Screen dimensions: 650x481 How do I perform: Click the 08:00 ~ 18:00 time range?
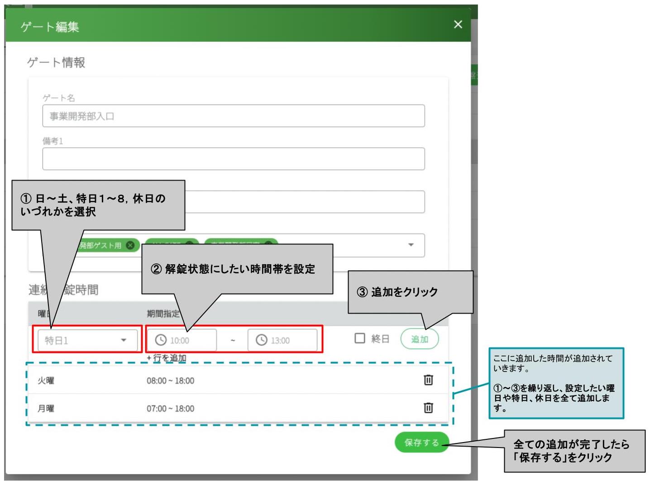point(170,381)
